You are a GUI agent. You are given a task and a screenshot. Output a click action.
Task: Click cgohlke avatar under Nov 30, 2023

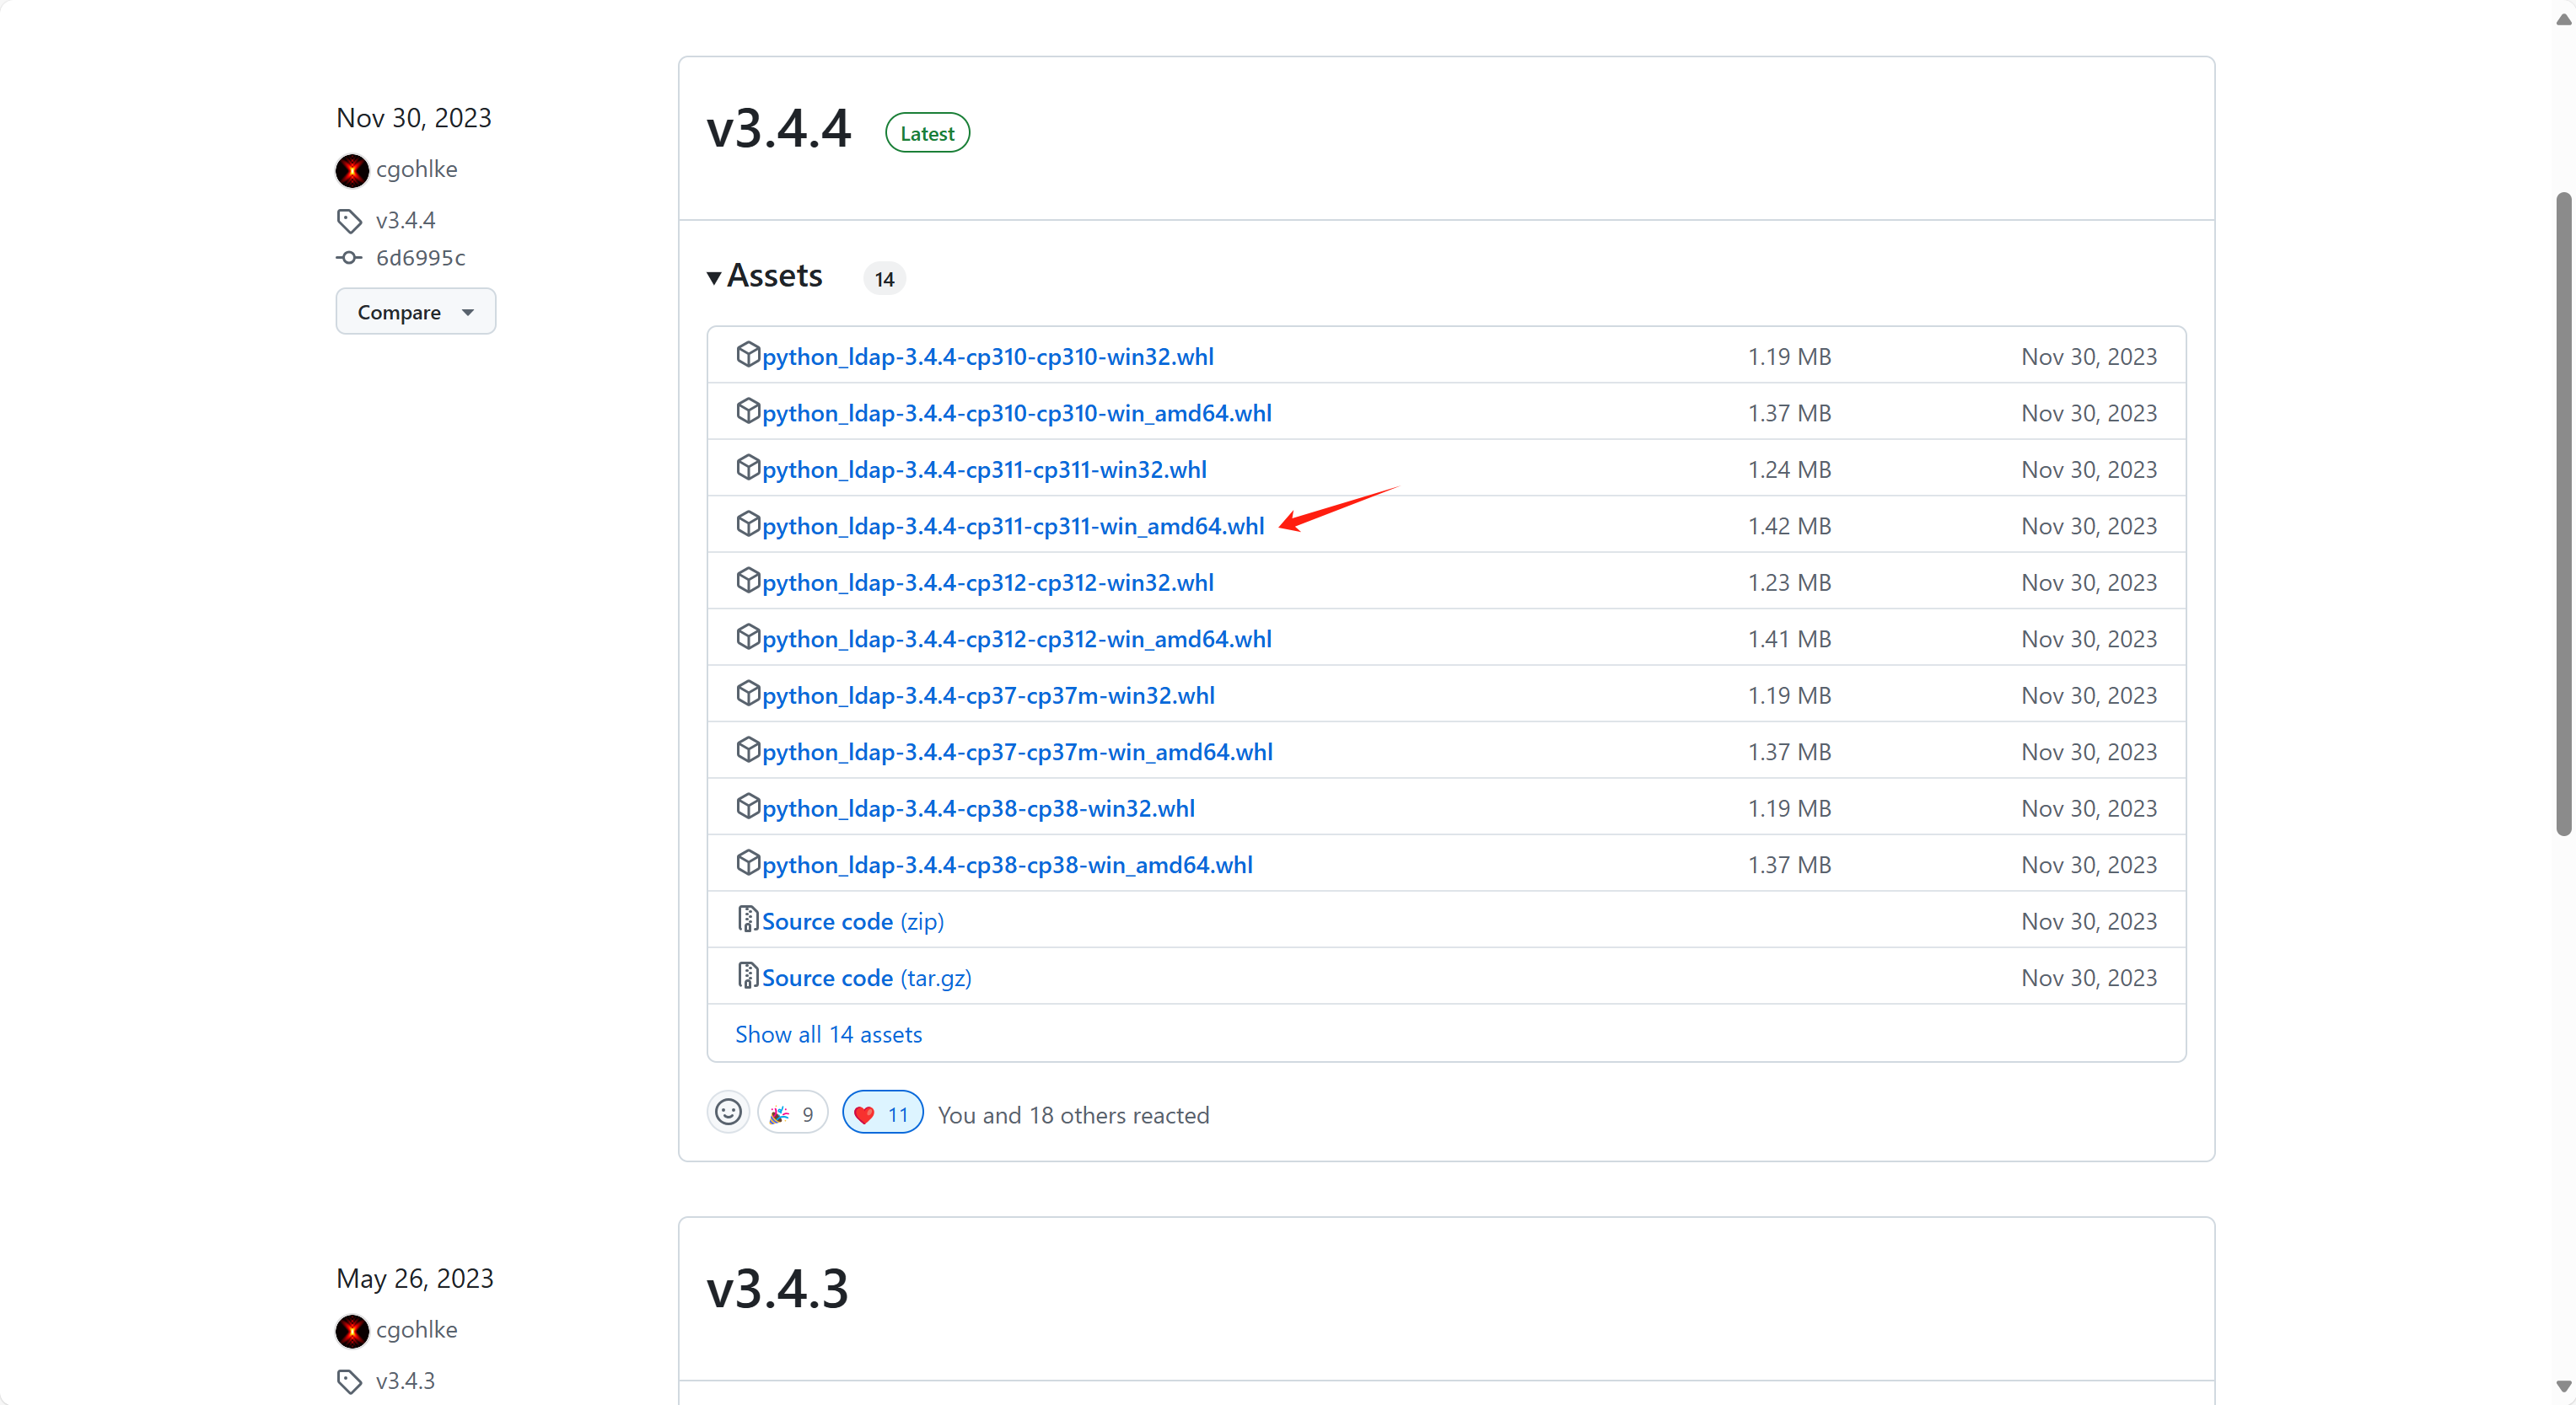(x=352, y=170)
